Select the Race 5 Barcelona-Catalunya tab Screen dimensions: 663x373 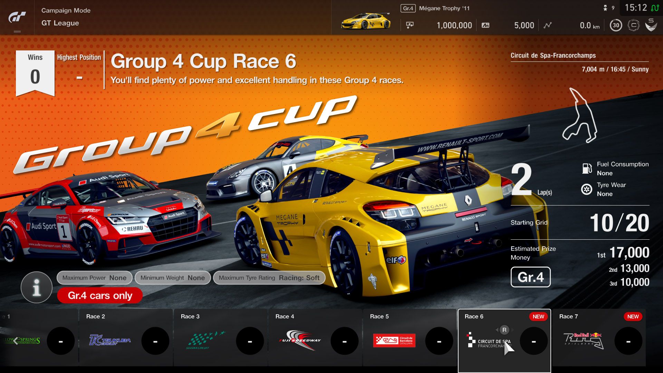click(x=410, y=337)
